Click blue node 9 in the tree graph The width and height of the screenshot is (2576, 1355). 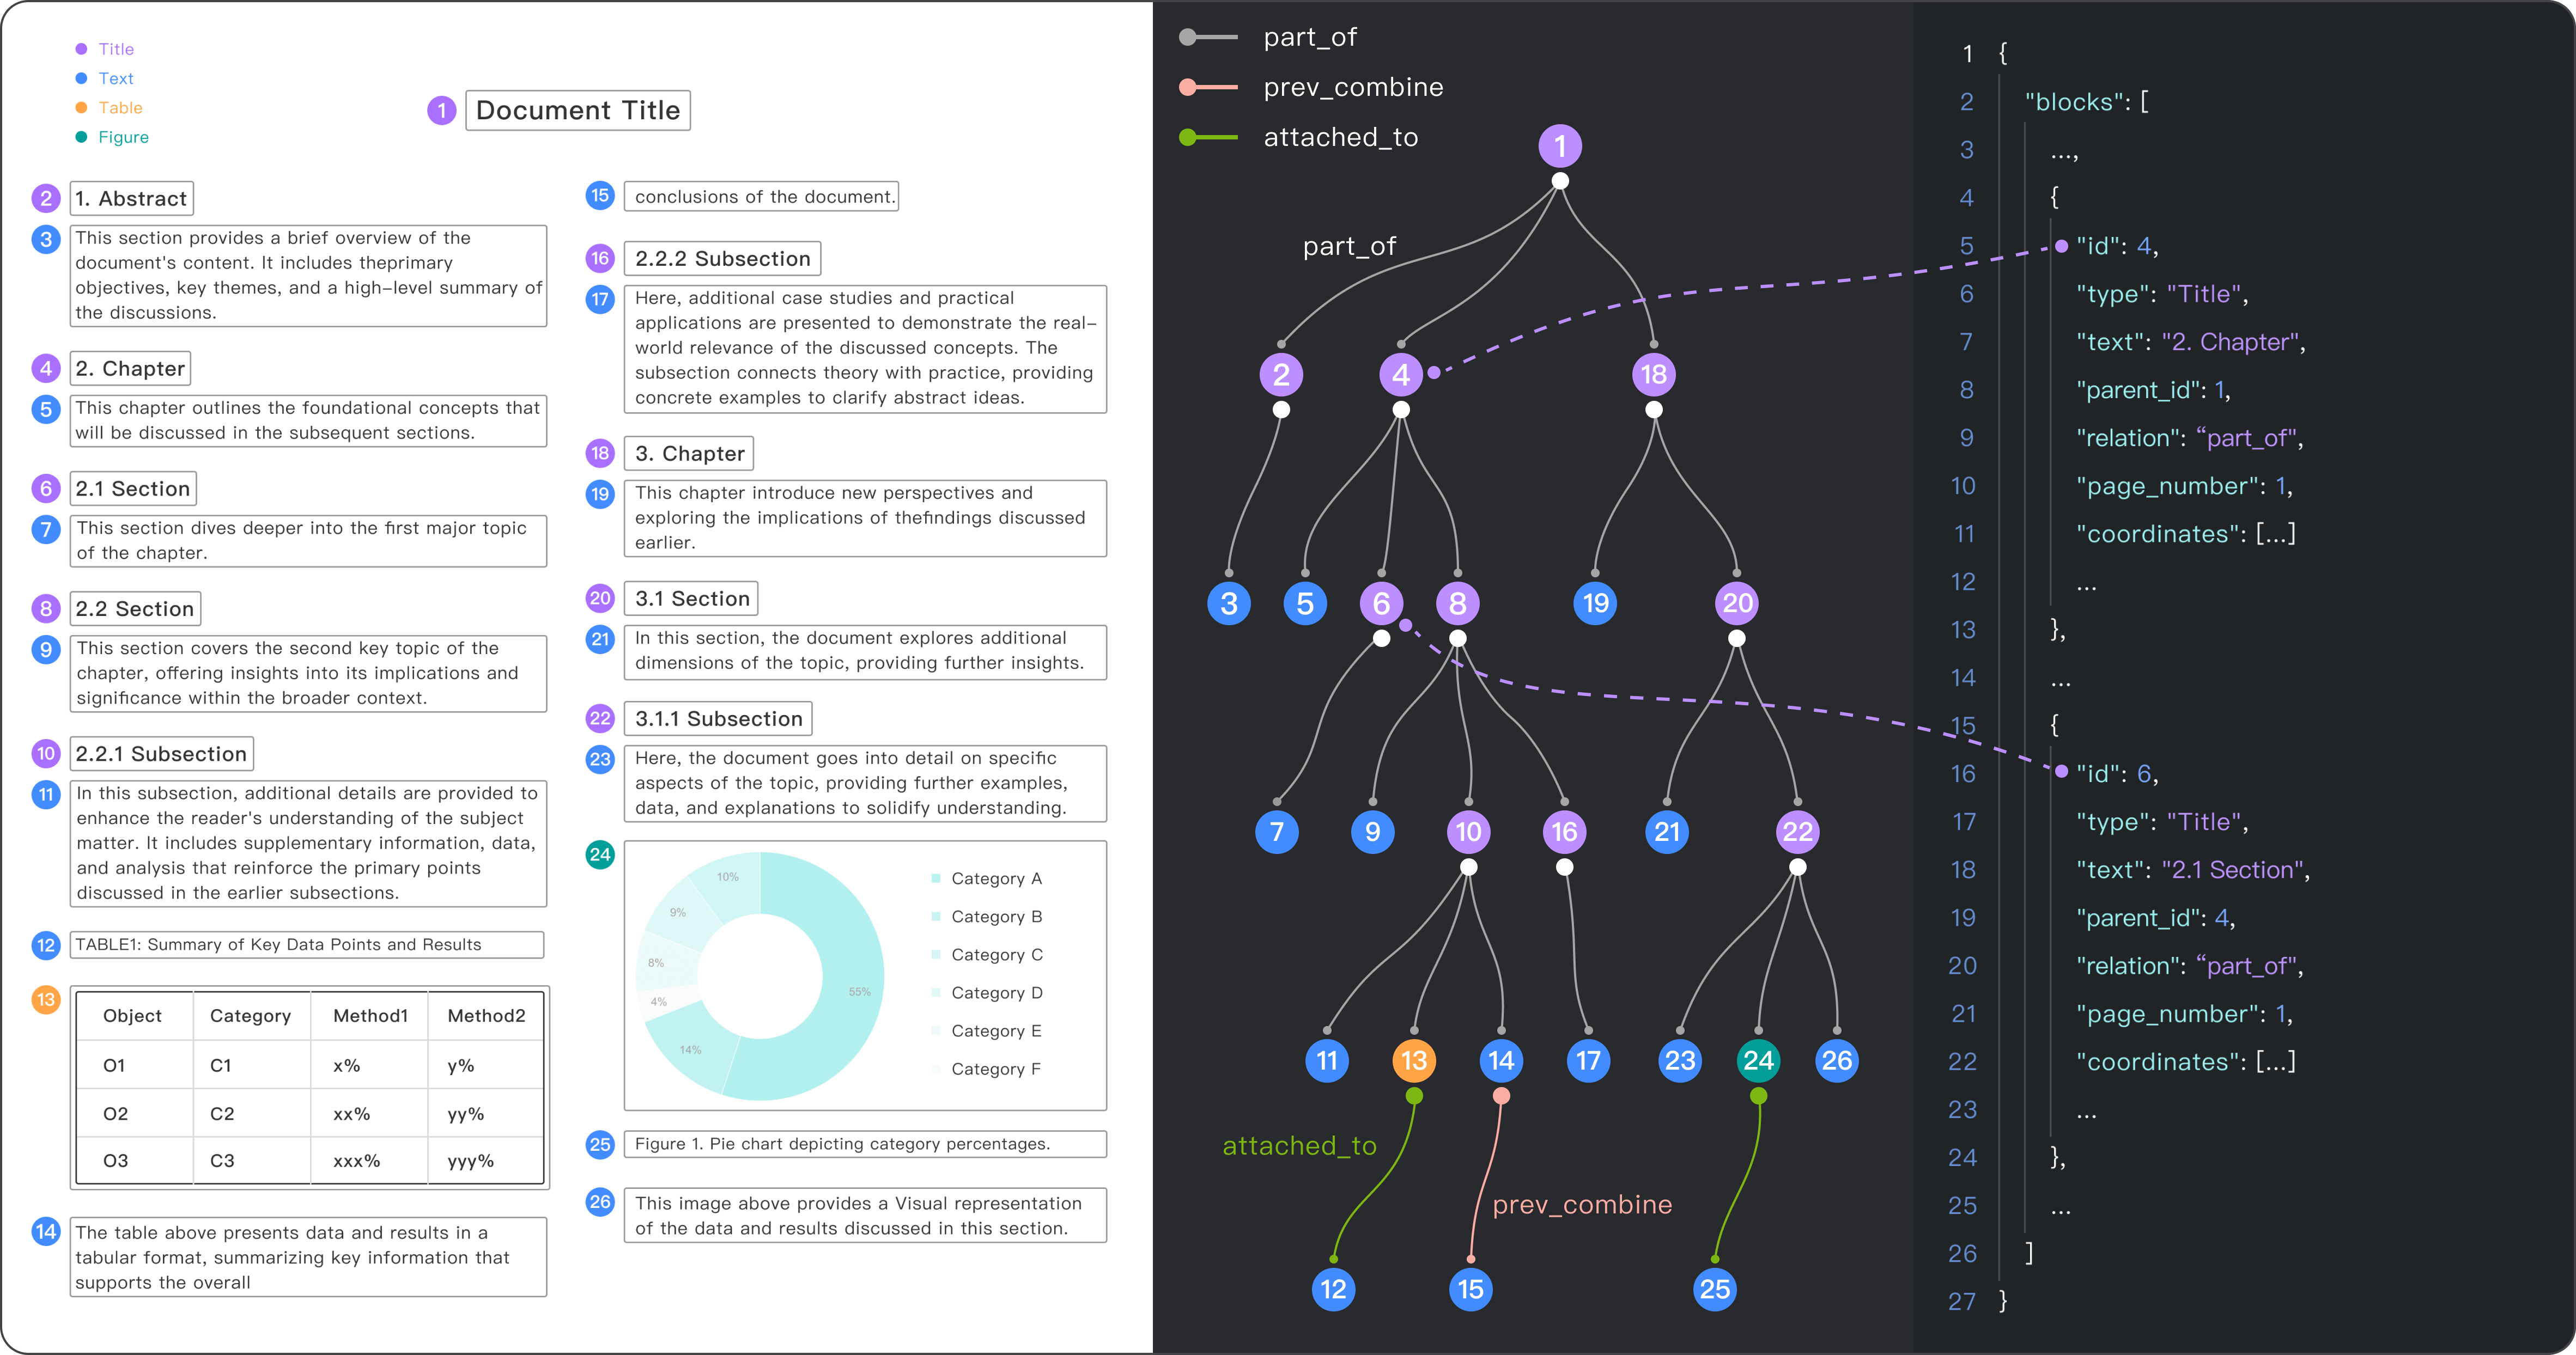[x=1373, y=832]
